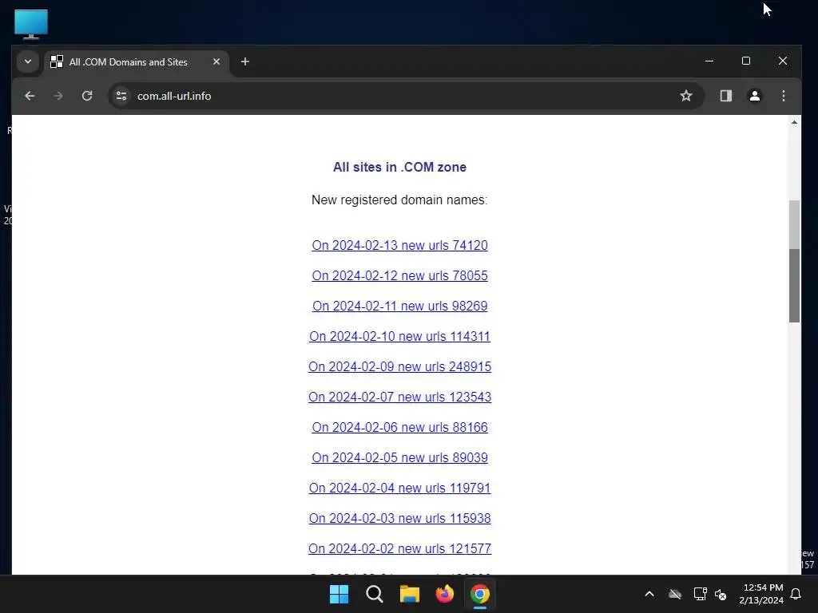View site information icon in address bar
818x613 pixels.
click(x=121, y=96)
